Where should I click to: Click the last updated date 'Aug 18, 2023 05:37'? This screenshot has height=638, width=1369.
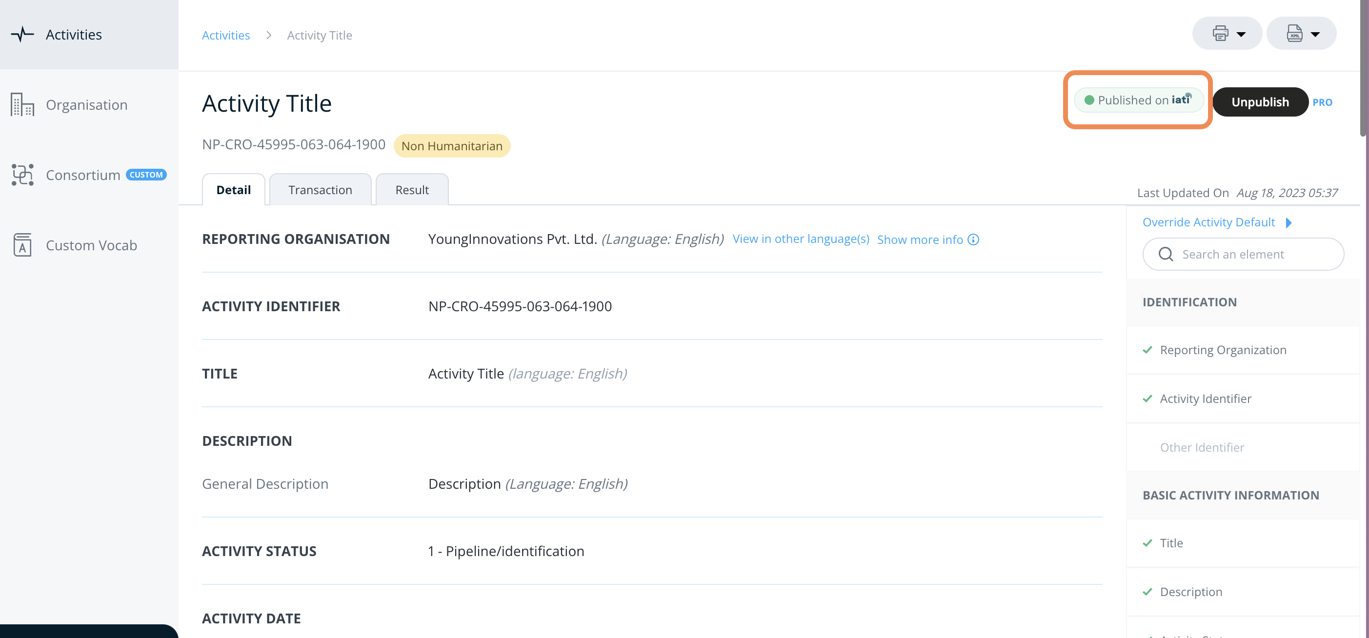click(1287, 193)
